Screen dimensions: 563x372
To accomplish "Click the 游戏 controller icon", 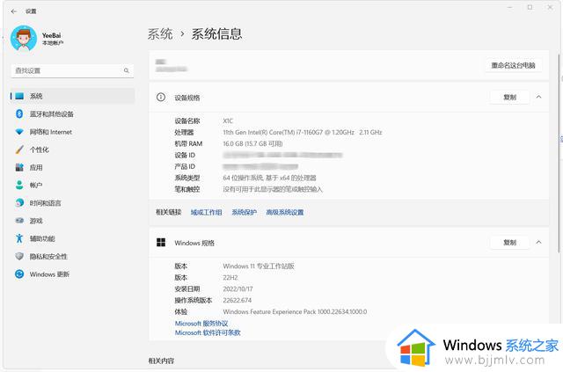I will [19, 221].
